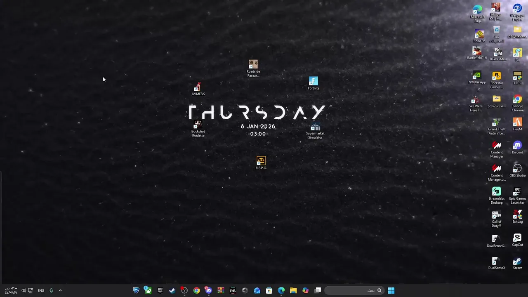Select the Steam shortcut on the desktop
The width and height of the screenshot is (528, 297).
click(x=517, y=263)
